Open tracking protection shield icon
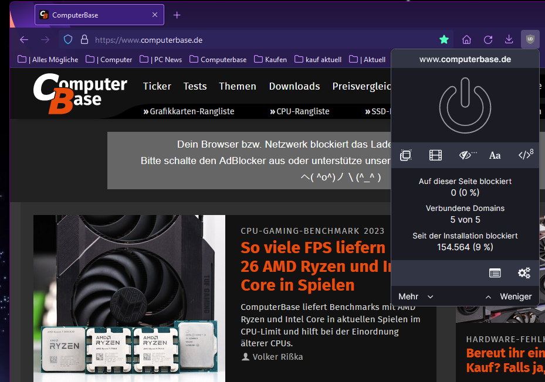Screen dimensions: 545x382 click(68, 40)
